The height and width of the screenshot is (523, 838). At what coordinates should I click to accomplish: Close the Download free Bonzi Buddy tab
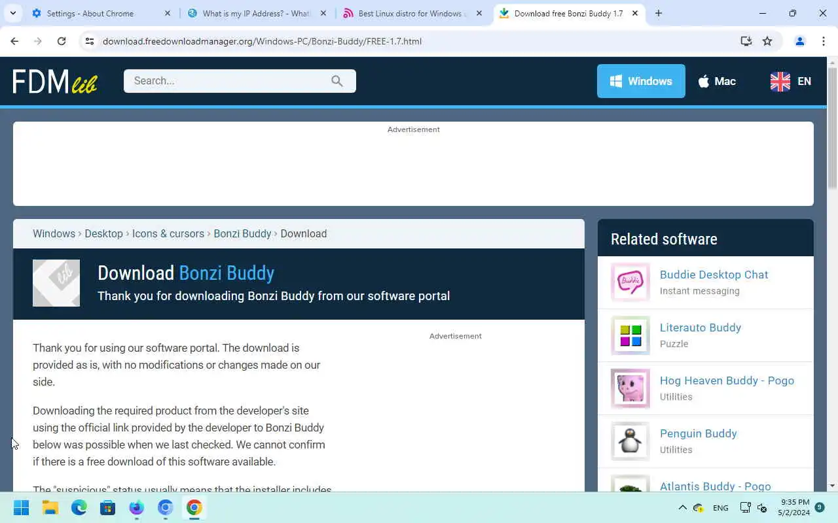pos(634,13)
